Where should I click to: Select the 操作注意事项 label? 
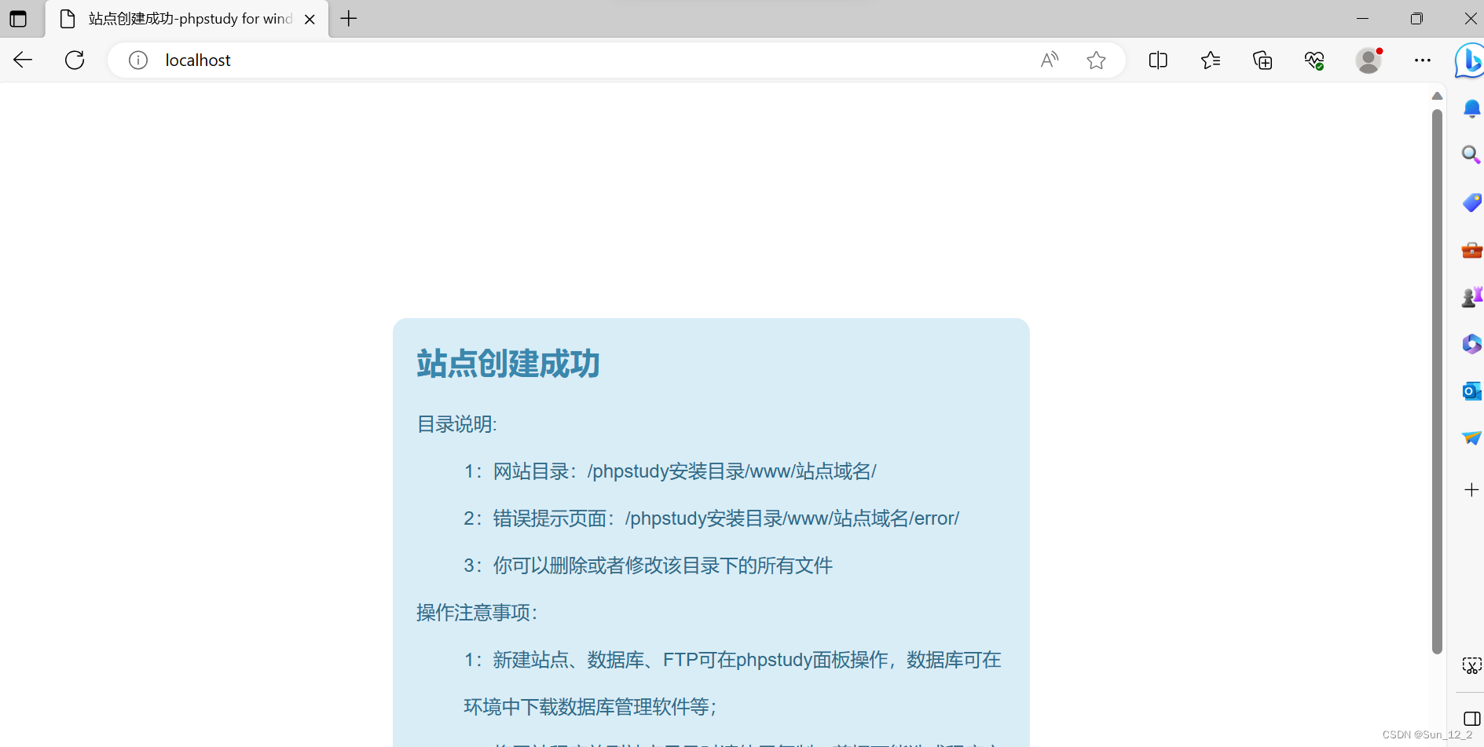477,613
